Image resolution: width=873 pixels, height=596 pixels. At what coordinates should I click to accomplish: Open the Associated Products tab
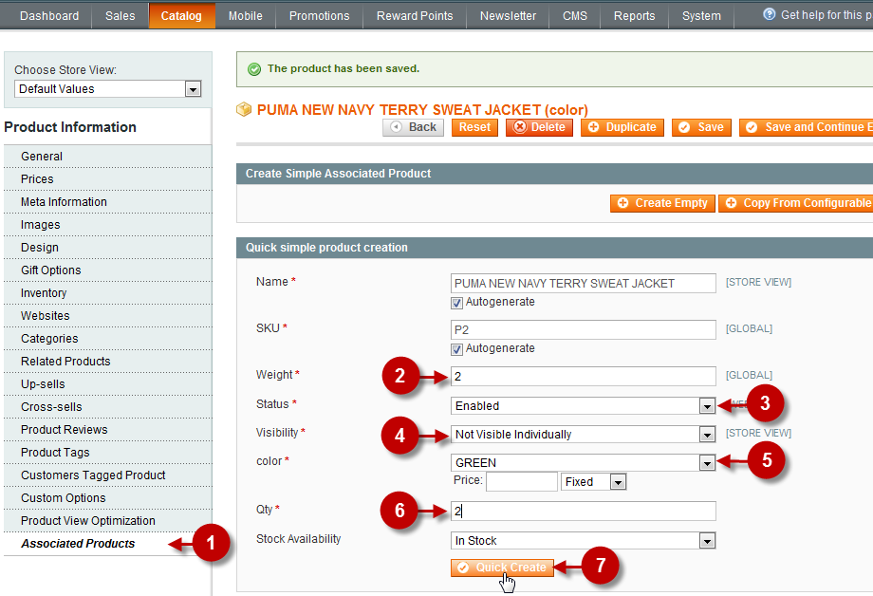pos(108,544)
